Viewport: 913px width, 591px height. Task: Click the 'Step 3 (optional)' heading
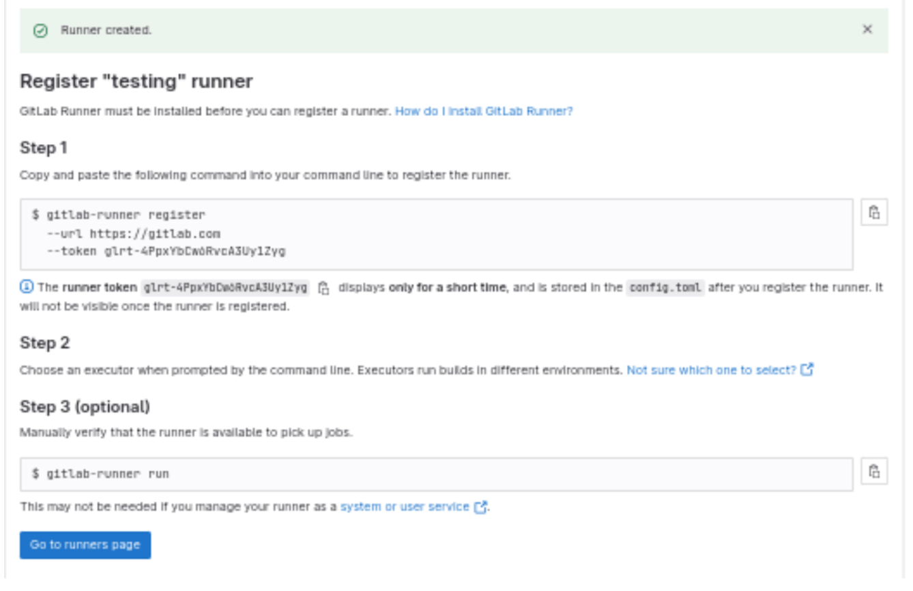[x=85, y=407]
